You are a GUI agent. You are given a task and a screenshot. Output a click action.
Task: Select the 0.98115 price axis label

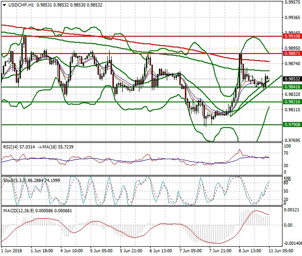[x=292, y=110]
